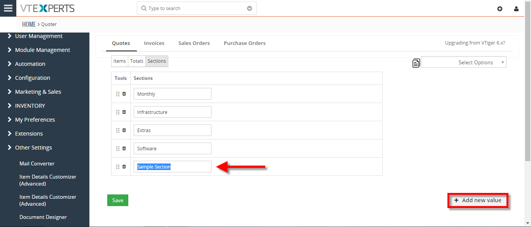Click the green Save button
The width and height of the screenshot is (531, 227).
tap(118, 200)
